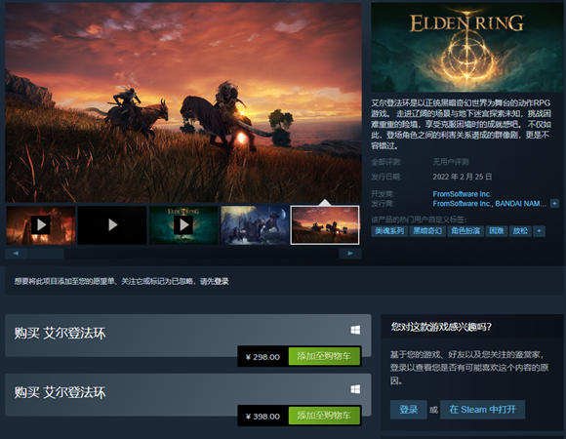Image resolution: width=566 pixels, height=439 pixels.
Task: Play the first trailer video thumbnail
Action: coord(41,225)
